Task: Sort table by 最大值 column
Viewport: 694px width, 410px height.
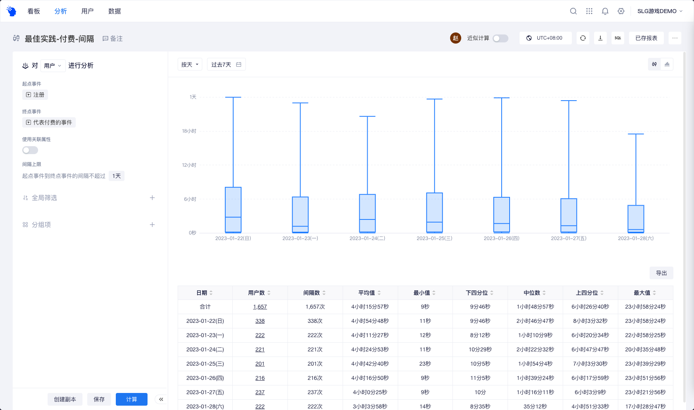Action: [x=654, y=293]
